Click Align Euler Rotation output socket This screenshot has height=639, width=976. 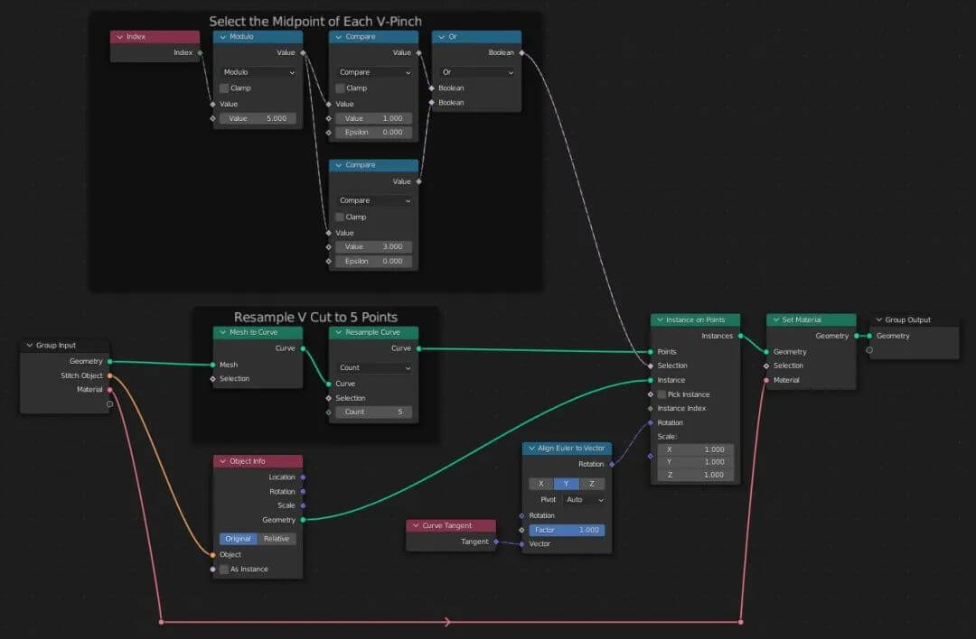612,464
